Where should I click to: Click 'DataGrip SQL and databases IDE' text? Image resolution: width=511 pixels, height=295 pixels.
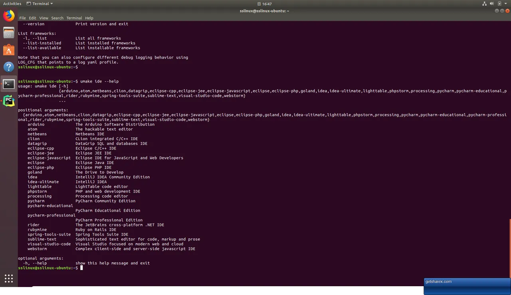coord(111,144)
